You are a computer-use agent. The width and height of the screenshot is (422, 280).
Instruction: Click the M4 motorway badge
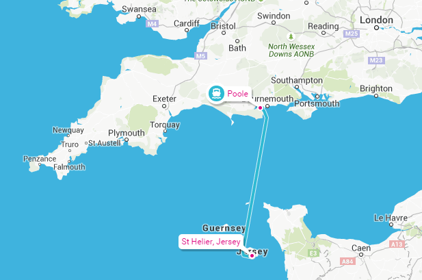tap(152, 24)
